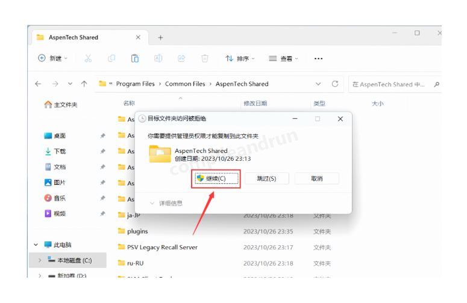Expand 详细信息 details in the dialog
The height and width of the screenshot is (303, 467).
click(x=166, y=203)
